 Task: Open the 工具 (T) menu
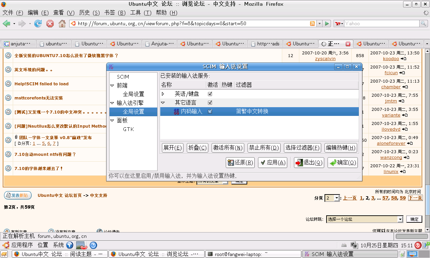[141, 12]
